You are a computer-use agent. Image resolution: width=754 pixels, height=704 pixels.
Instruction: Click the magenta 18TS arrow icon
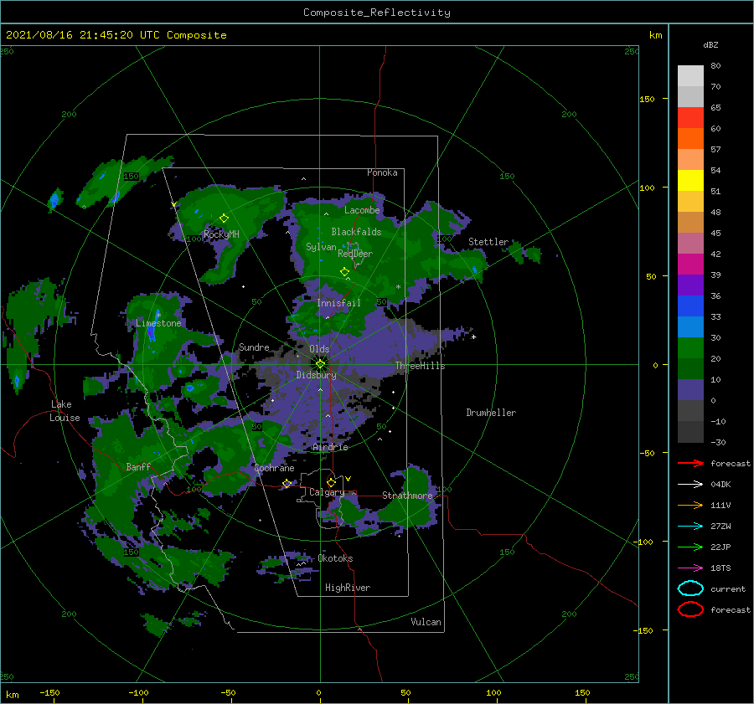pos(690,568)
